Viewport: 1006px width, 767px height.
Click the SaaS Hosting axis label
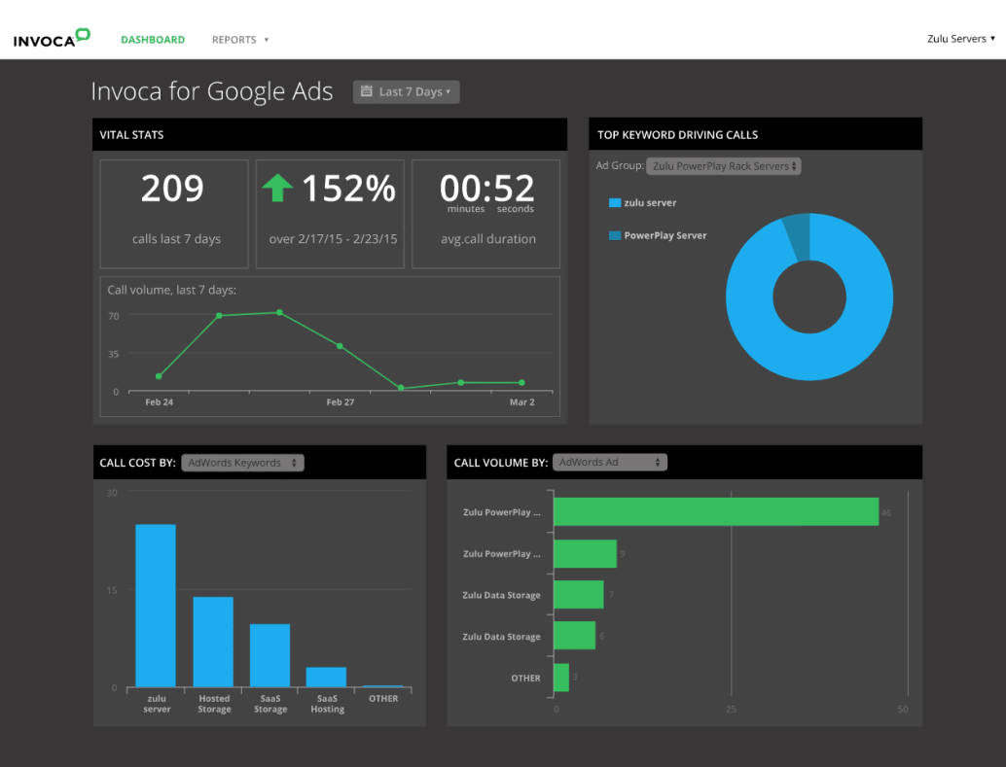coord(327,704)
